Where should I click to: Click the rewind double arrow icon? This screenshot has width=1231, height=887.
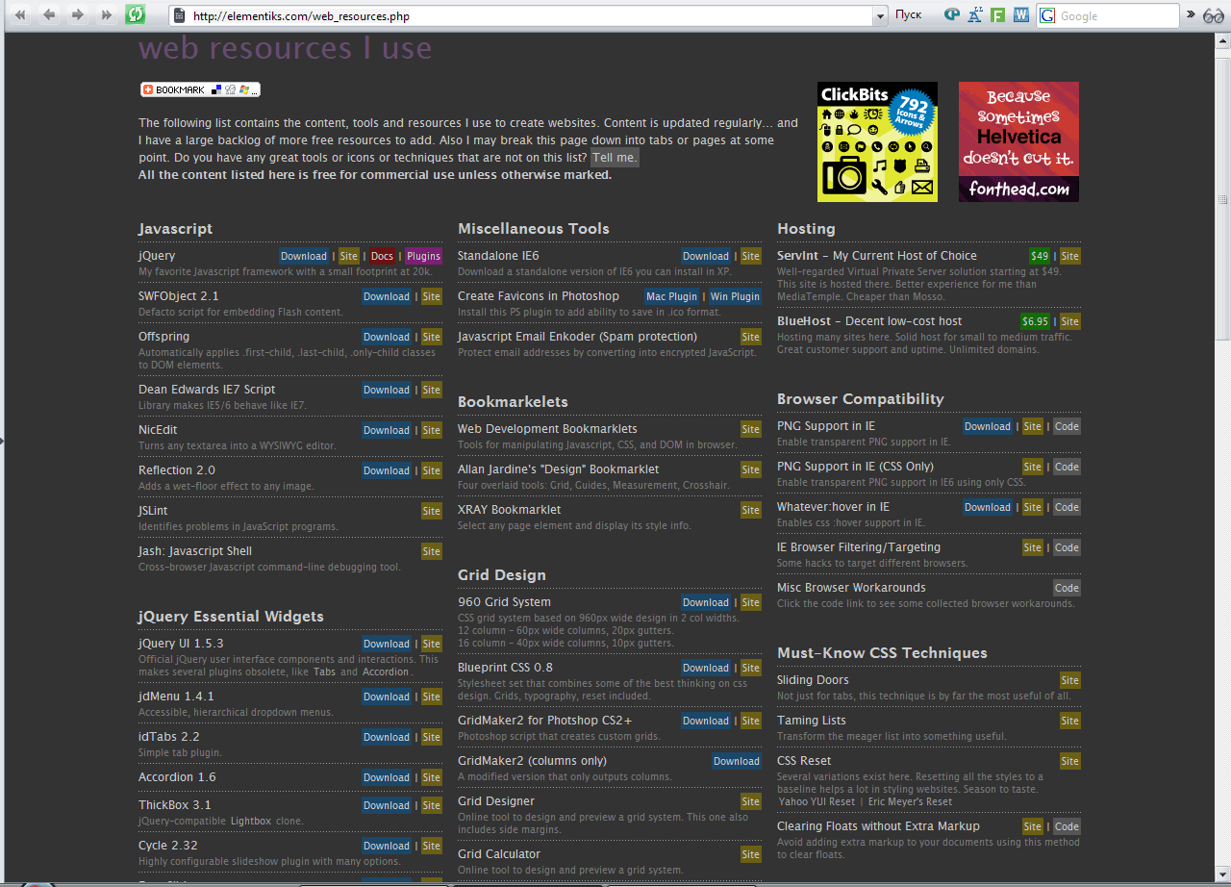coord(20,14)
